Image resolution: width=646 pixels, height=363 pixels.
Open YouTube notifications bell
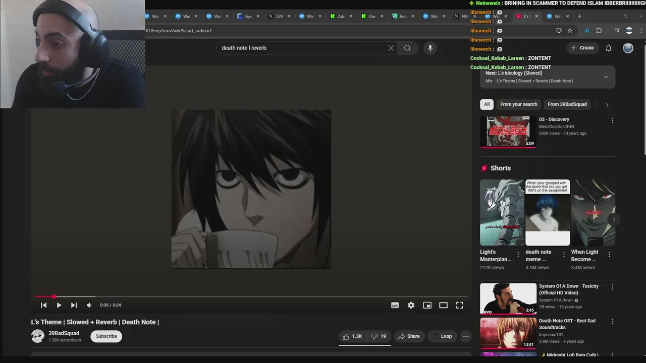point(609,48)
